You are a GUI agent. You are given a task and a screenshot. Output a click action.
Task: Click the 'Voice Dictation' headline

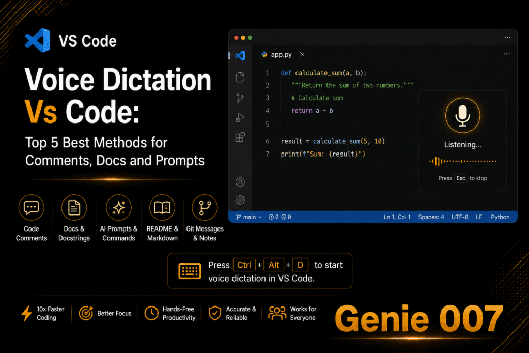[x=118, y=80]
